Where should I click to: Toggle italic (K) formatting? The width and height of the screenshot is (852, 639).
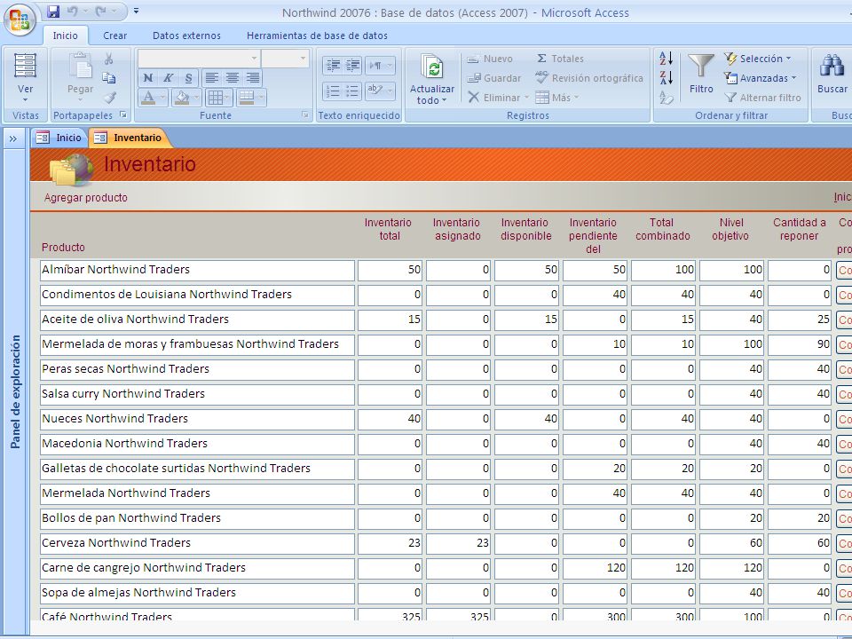point(169,78)
